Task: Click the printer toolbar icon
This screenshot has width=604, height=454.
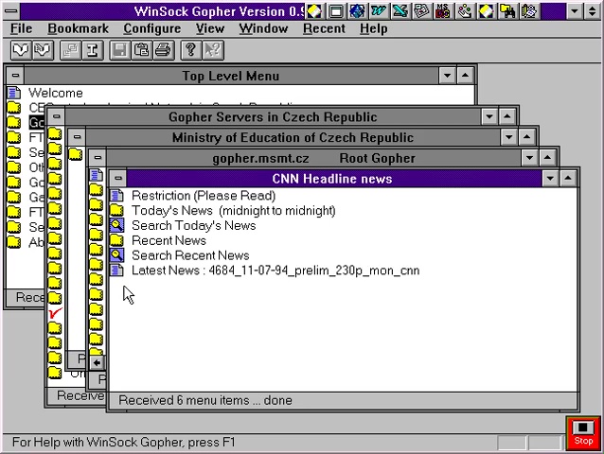Action: click(164, 50)
